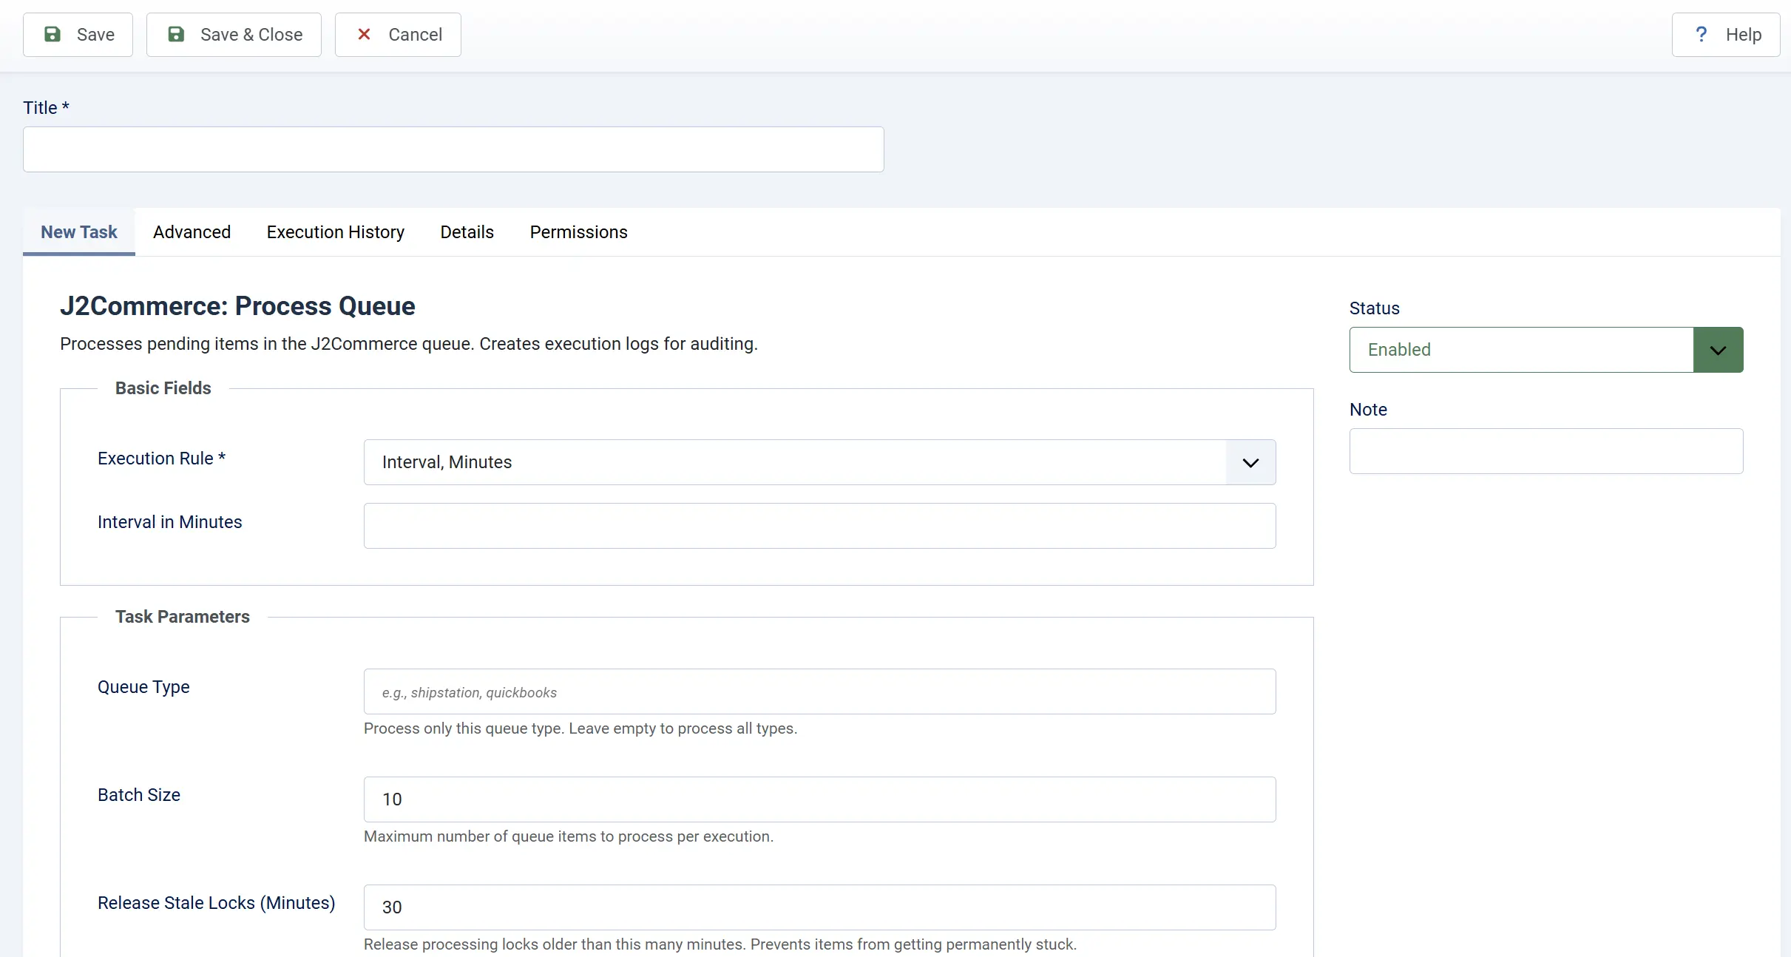The image size is (1791, 957).
Task: Open the Permissions tab
Action: point(579,232)
